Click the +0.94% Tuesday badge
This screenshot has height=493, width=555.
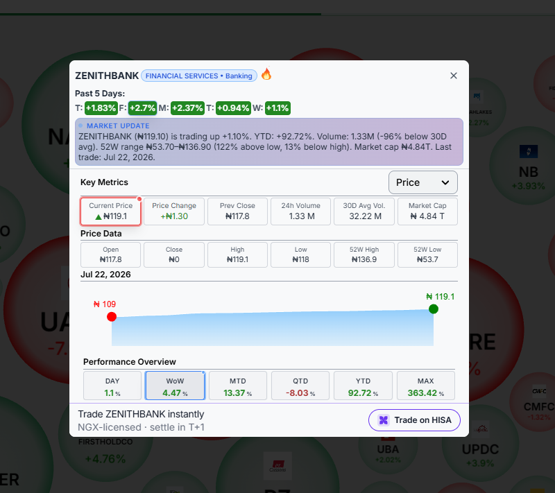point(233,108)
